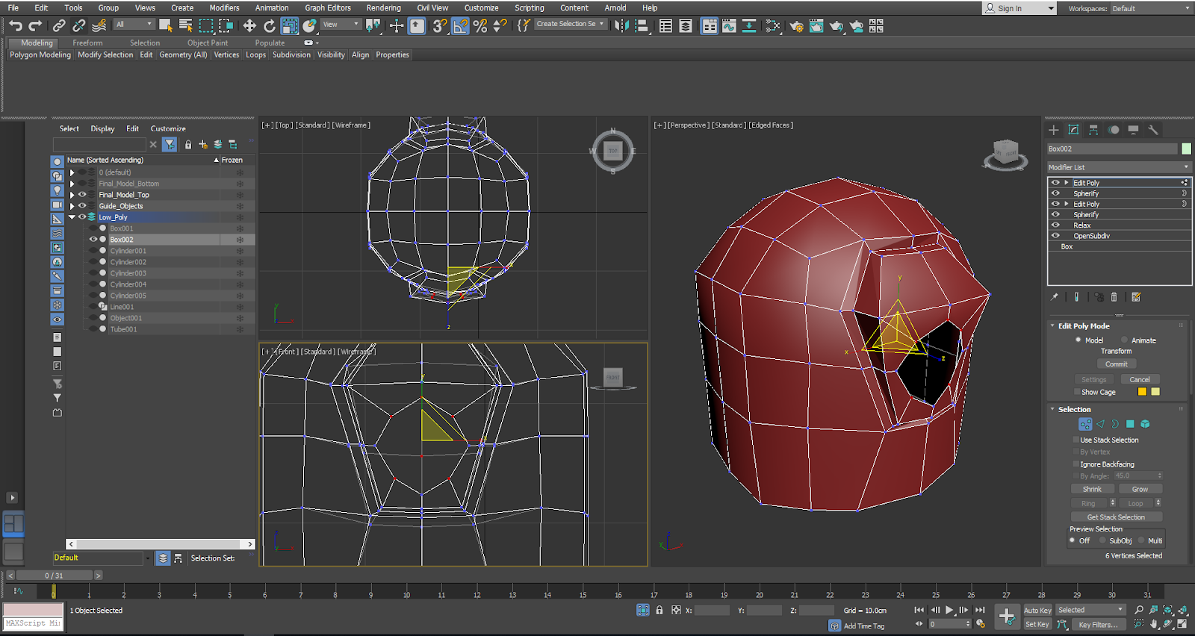Toggle visibility of OpenSubdiv modifier
This screenshot has width=1195, height=636.
click(x=1055, y=235)
